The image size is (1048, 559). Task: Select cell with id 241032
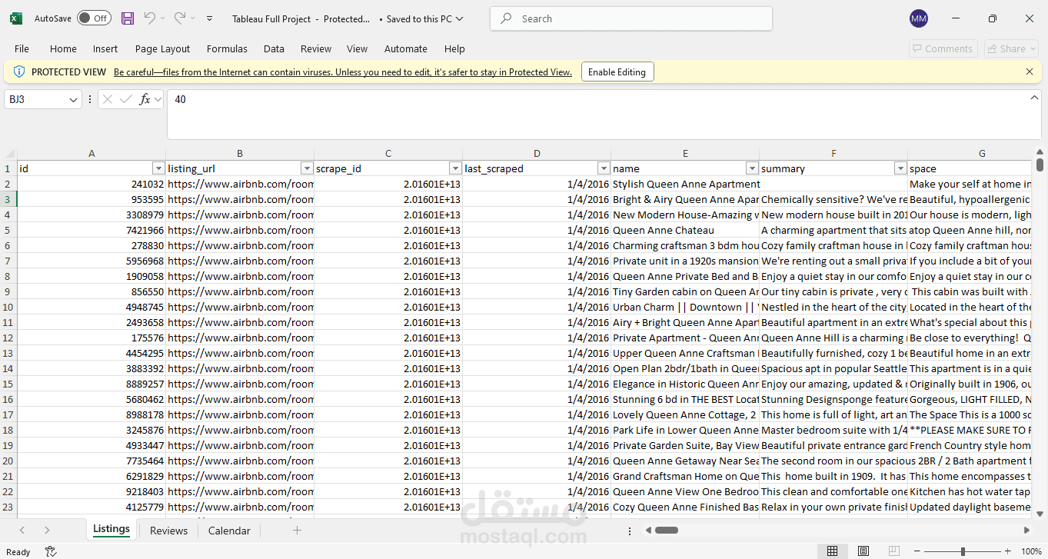pos(91,184)
